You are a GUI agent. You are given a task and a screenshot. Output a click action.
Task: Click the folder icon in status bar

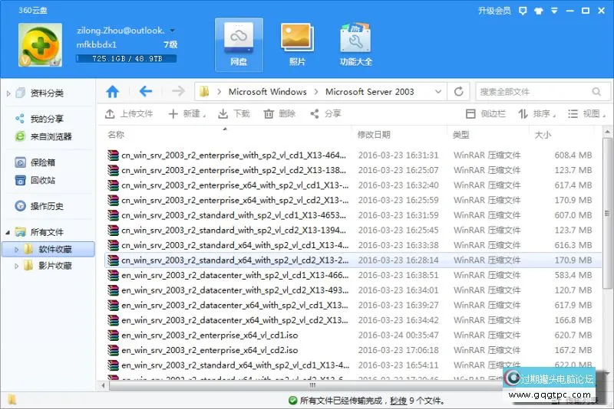tap(12, 400)
